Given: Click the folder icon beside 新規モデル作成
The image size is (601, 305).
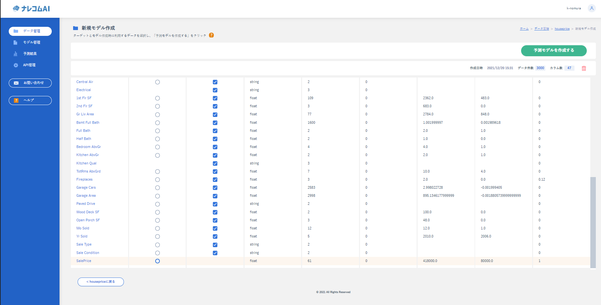Looking at the screenshot, I should tap(76, 28).
